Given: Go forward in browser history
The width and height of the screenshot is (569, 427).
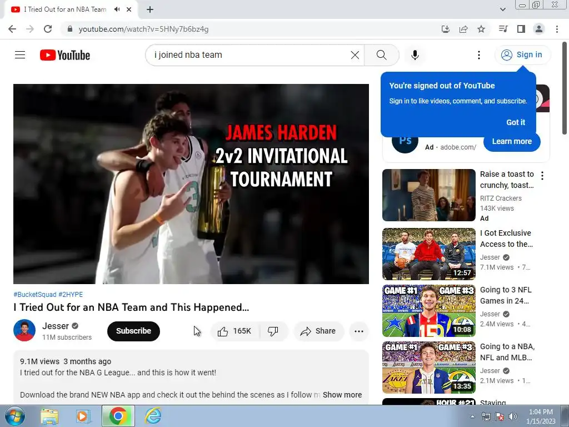Looking at the screenshot, I should click(x=30, y=29).
